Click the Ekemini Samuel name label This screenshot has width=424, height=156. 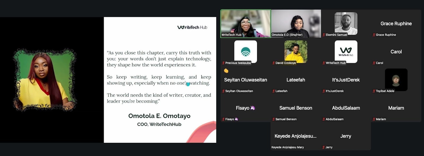pos(336,35)
